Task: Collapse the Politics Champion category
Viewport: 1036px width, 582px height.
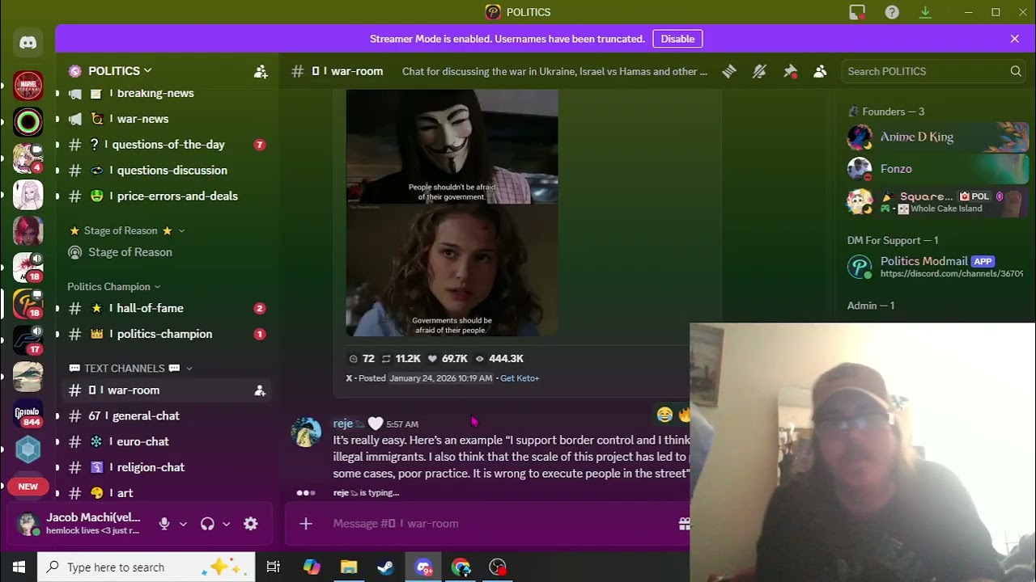Action: coord(114,286)
